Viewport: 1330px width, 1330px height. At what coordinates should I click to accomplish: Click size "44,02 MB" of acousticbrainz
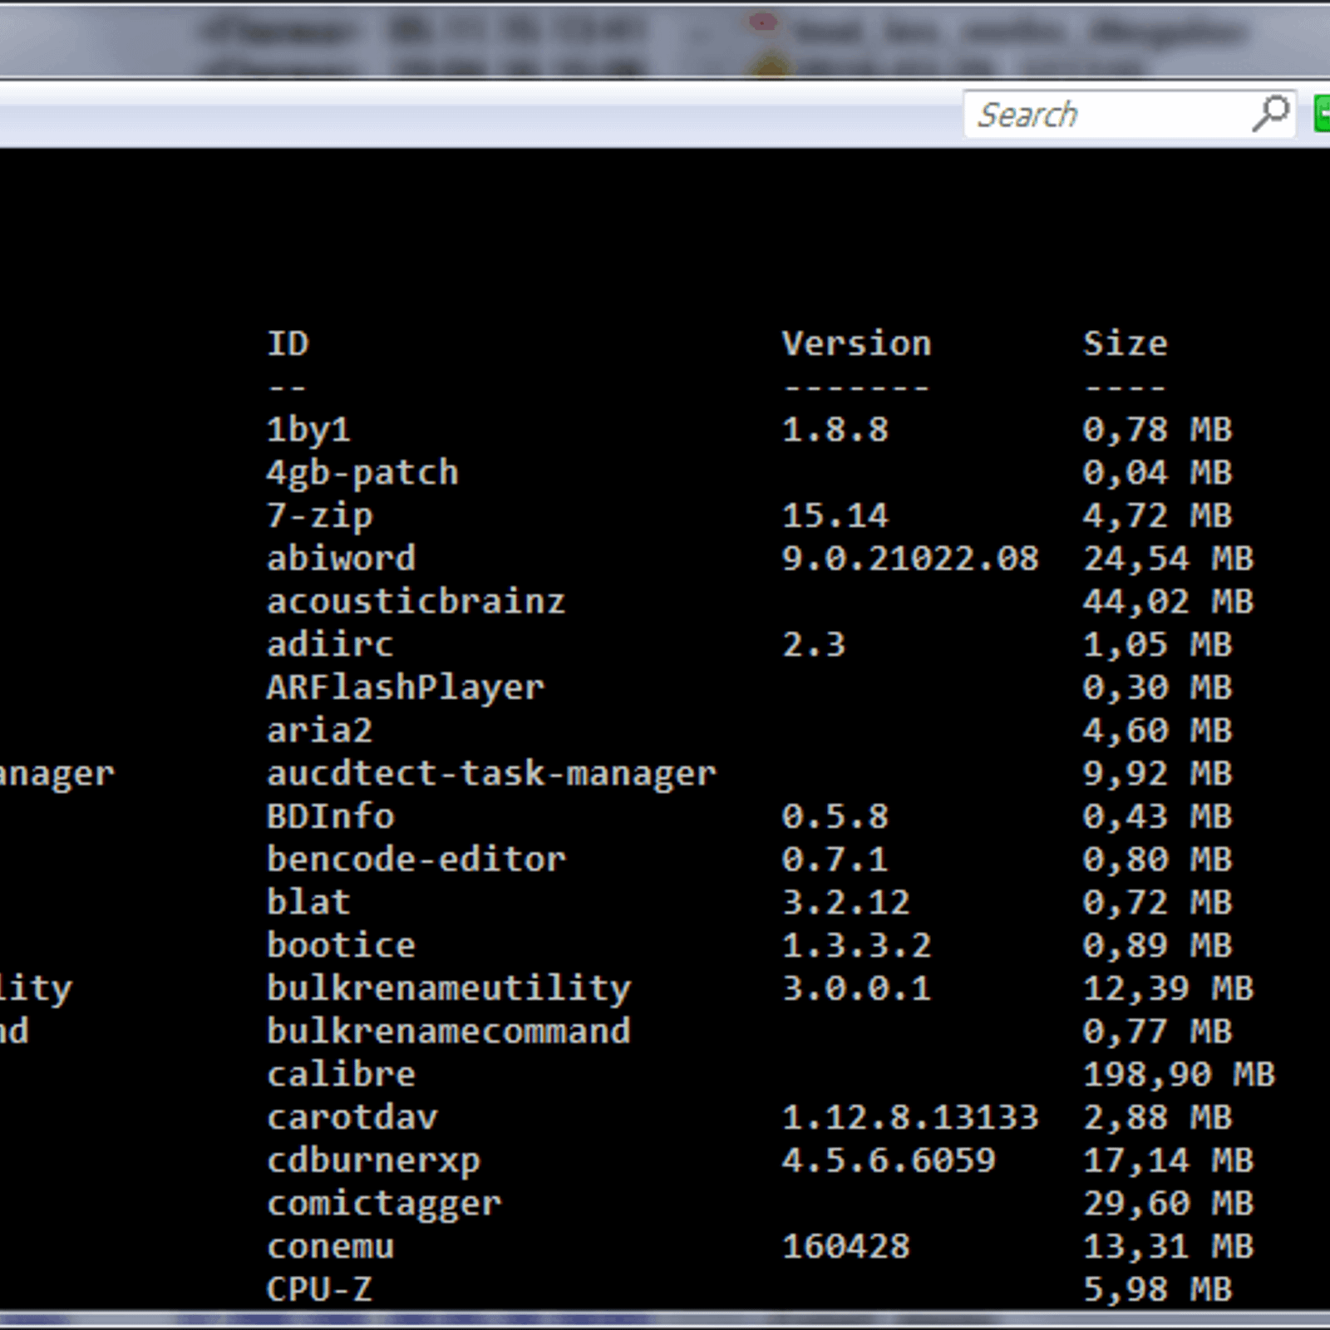click(1168, 602)
